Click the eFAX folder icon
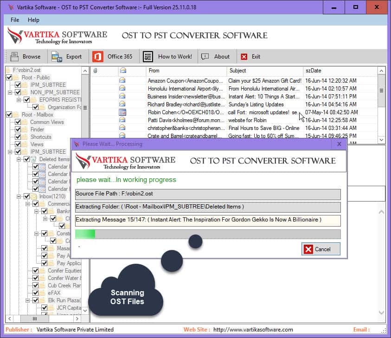Screen dimensions: 391x338 coord(42,293)
